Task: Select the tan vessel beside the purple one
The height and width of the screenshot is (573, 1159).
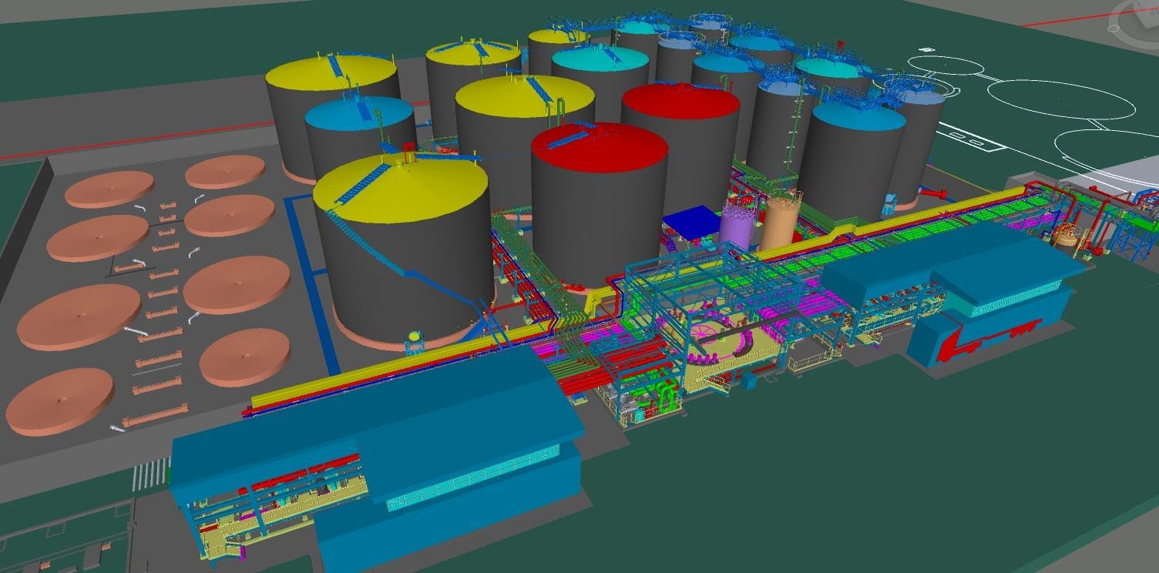Action: 781,222
